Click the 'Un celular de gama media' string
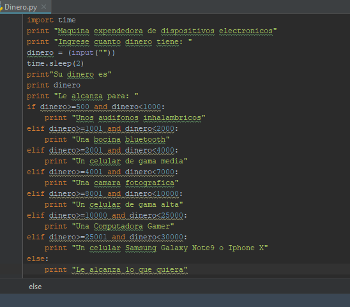 point(130,161)
